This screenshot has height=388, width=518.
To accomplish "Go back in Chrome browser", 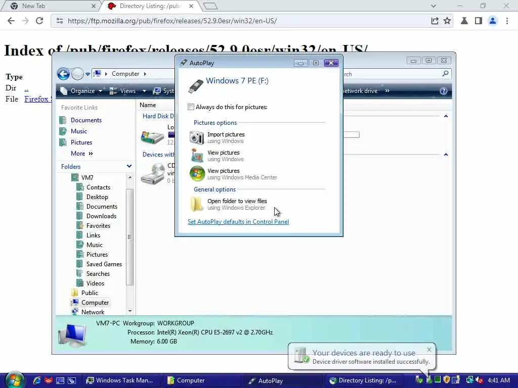I will [x=11, y=21].
